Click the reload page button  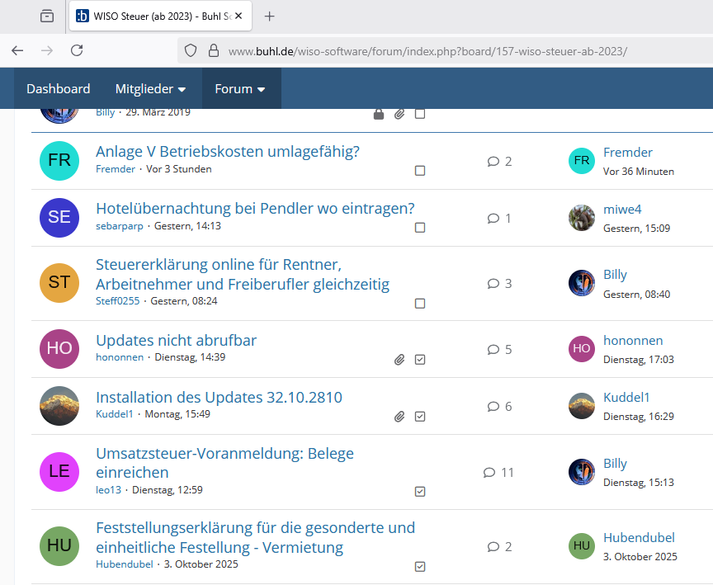pos(77,50)
